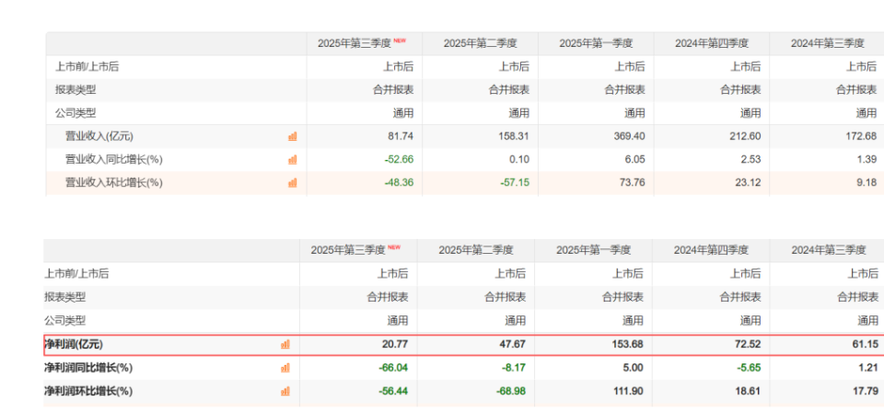Viewport: 884px width, 412px height.
Task: Open the chart icon for 营业收入(亿元)
Action: click(293, 136)
